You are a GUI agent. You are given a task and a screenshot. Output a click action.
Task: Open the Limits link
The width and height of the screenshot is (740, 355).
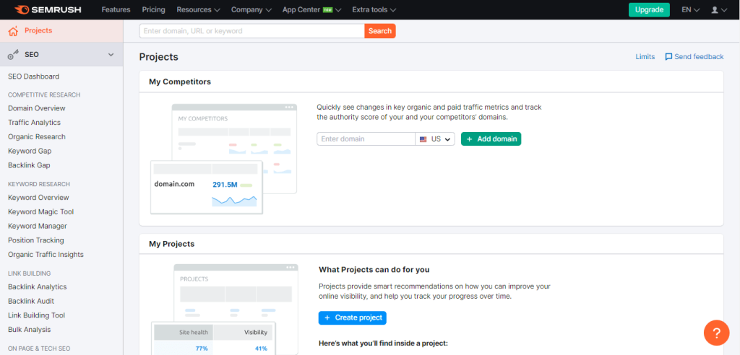click(645, 56)
